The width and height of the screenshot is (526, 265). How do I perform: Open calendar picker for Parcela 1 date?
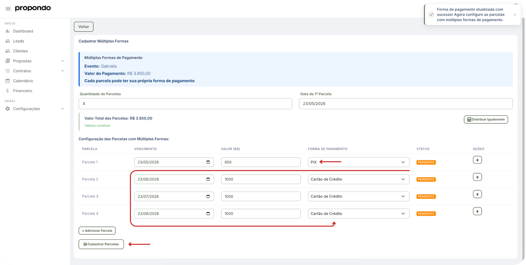tap(208, 162)
